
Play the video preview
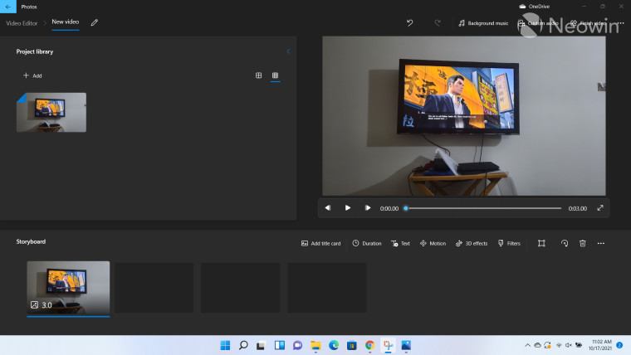pos(348,208)
